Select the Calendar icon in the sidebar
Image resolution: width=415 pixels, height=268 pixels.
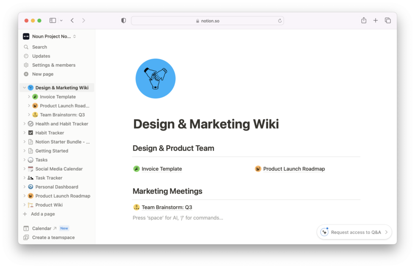[26, 228]
